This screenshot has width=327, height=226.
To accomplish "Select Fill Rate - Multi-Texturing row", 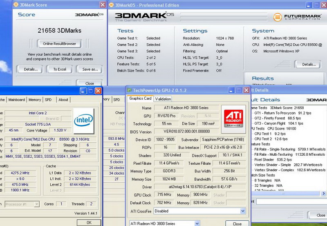I will coord(289,154).
